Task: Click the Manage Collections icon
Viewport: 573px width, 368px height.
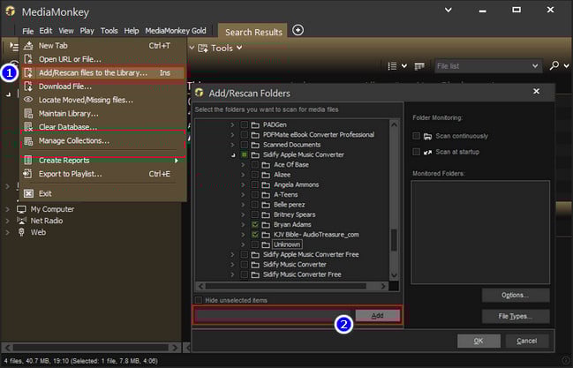Action: (x=28, y=140)
